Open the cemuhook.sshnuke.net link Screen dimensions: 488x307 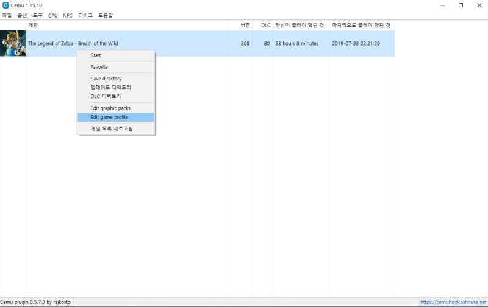point(453,302)
